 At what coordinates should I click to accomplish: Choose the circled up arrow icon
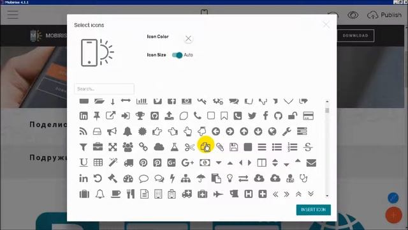point(244,132)
